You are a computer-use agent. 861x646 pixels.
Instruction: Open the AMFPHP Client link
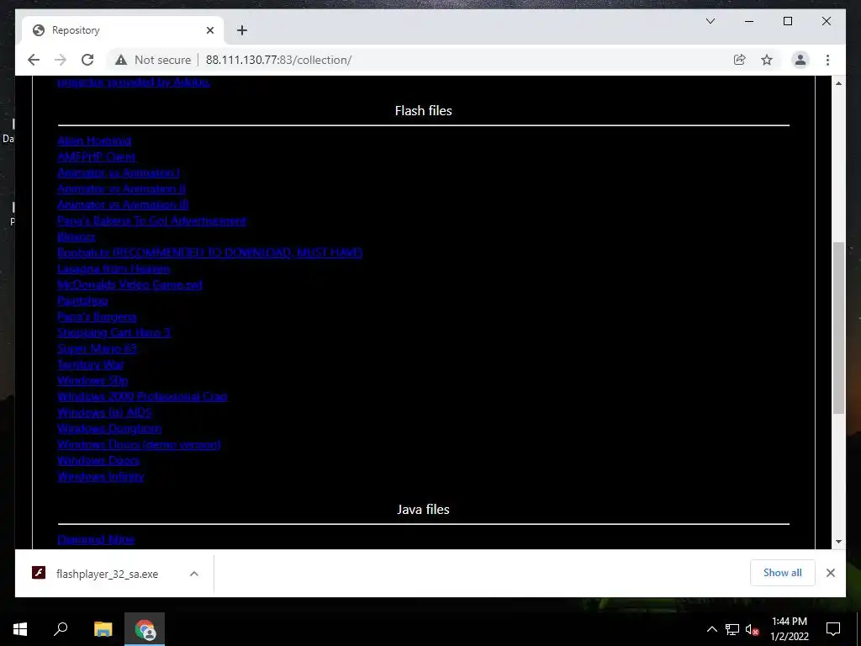pos(96,156)
